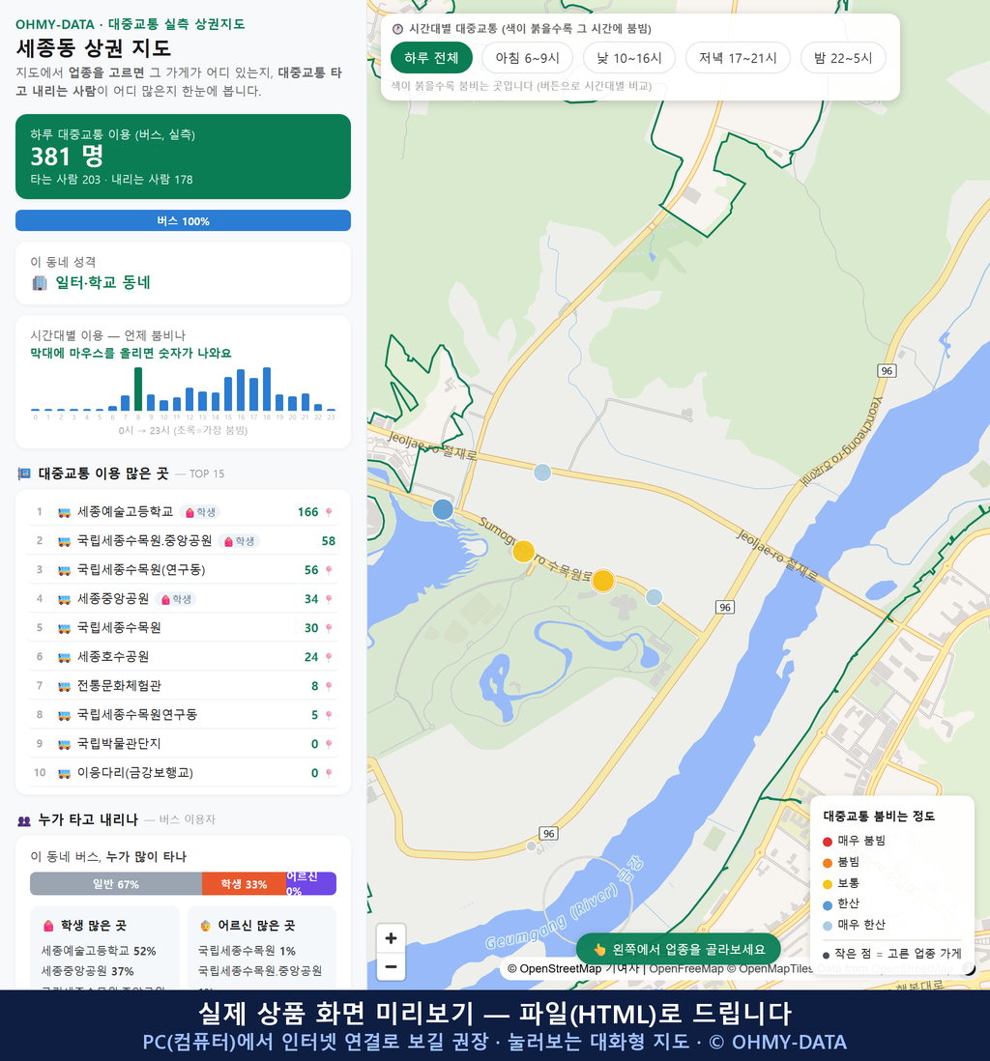Screen dimensions: 990x1061
Task: Zoom out with the map minus button
Action: coord(391,966)
